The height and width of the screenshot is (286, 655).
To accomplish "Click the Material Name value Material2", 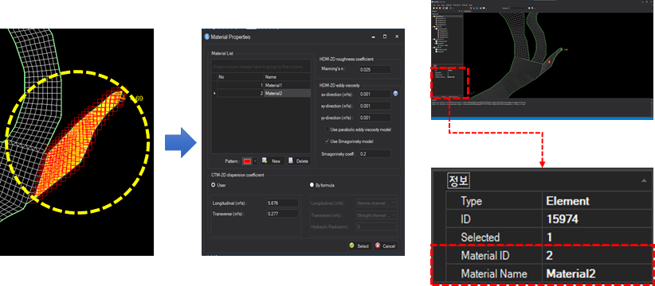I will tap(571, 273).
